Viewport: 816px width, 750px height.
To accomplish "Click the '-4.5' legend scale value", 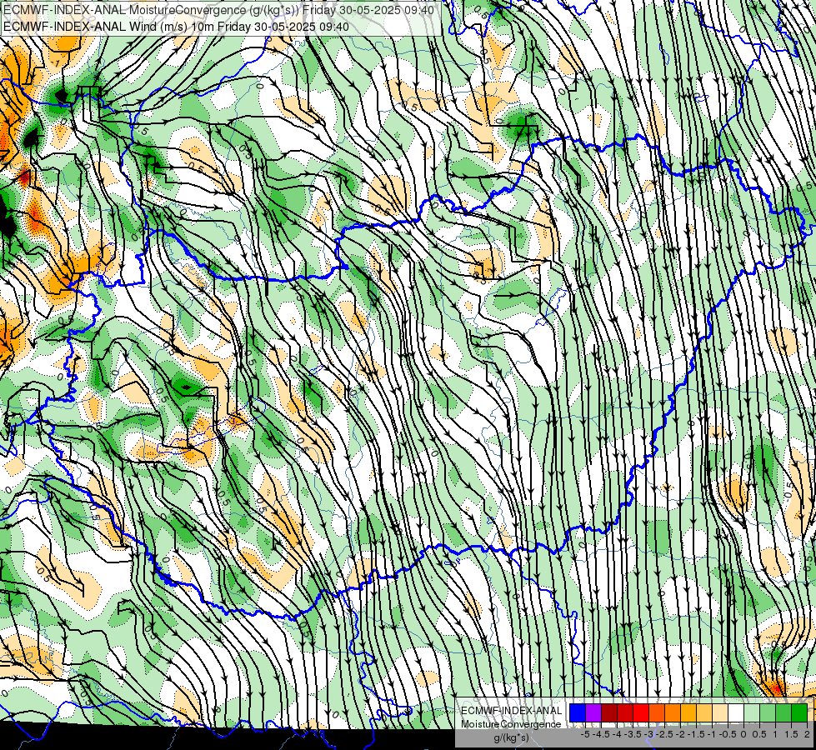I will pos(602,734).
